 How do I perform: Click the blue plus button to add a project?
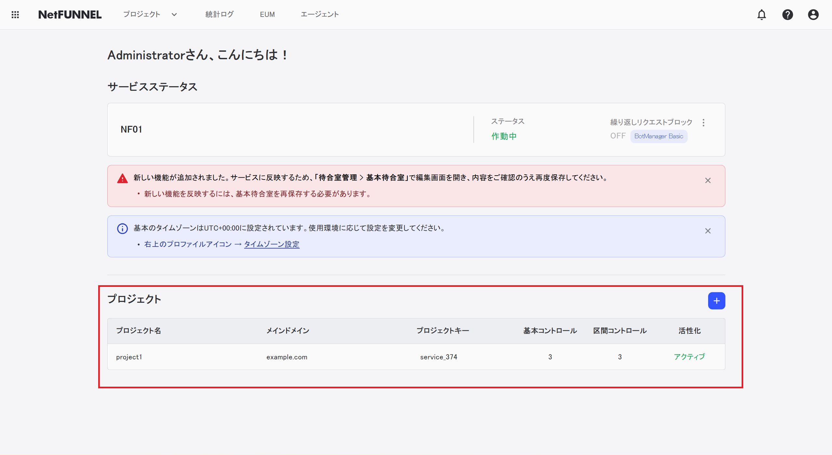tap(717, 301)
